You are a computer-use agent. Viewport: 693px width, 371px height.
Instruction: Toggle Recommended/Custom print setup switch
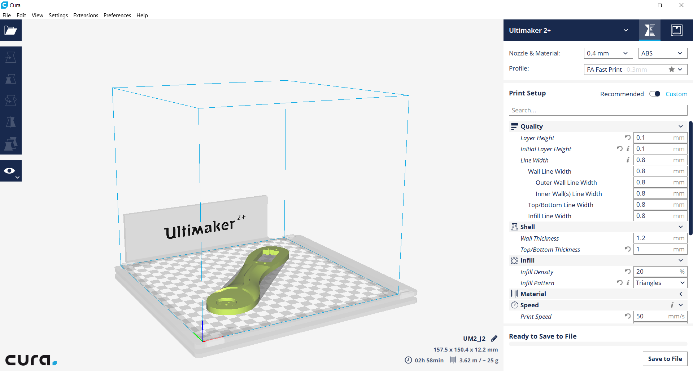(655, 94)
